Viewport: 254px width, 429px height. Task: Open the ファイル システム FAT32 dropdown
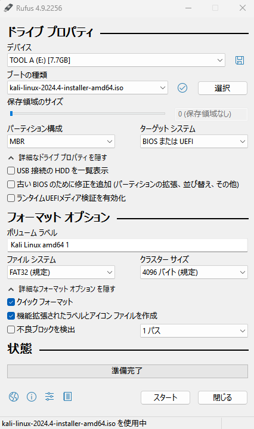pyautogui.click(x=61, y=272)
